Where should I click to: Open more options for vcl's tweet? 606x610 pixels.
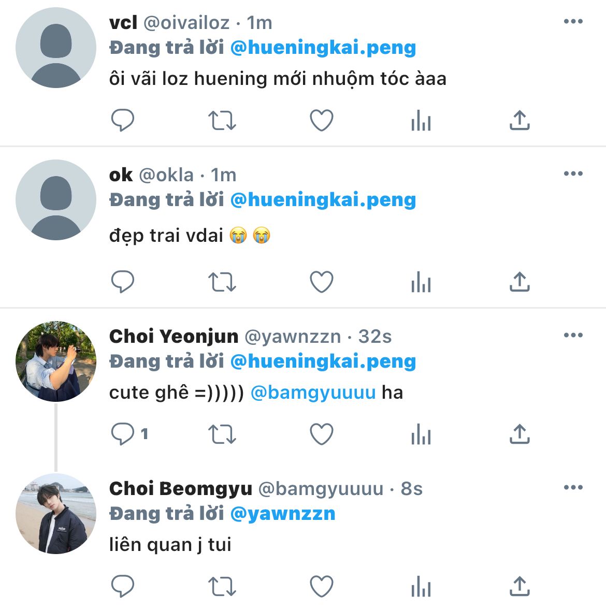pos(573,21)
